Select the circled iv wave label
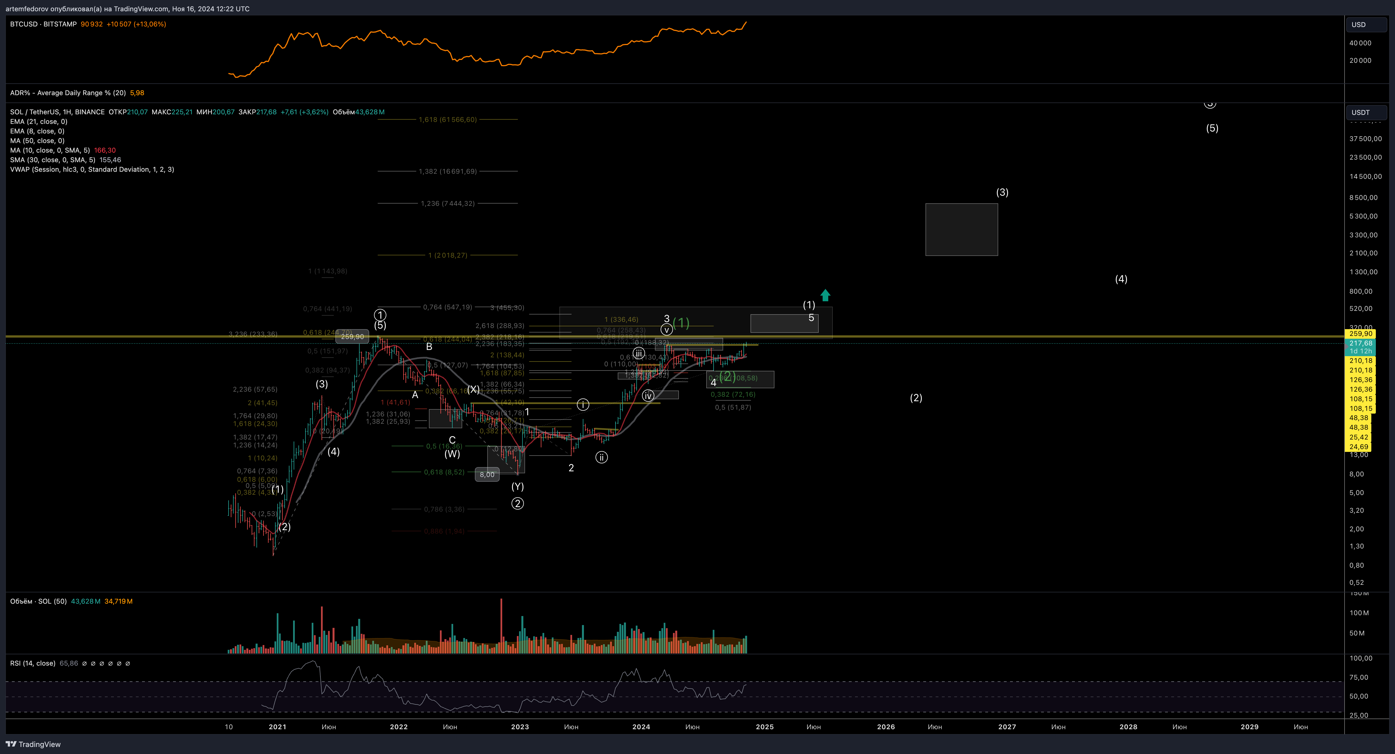 [648, 396]
